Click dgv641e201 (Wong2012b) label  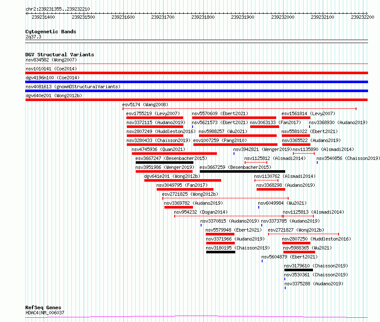coord(172,176)
